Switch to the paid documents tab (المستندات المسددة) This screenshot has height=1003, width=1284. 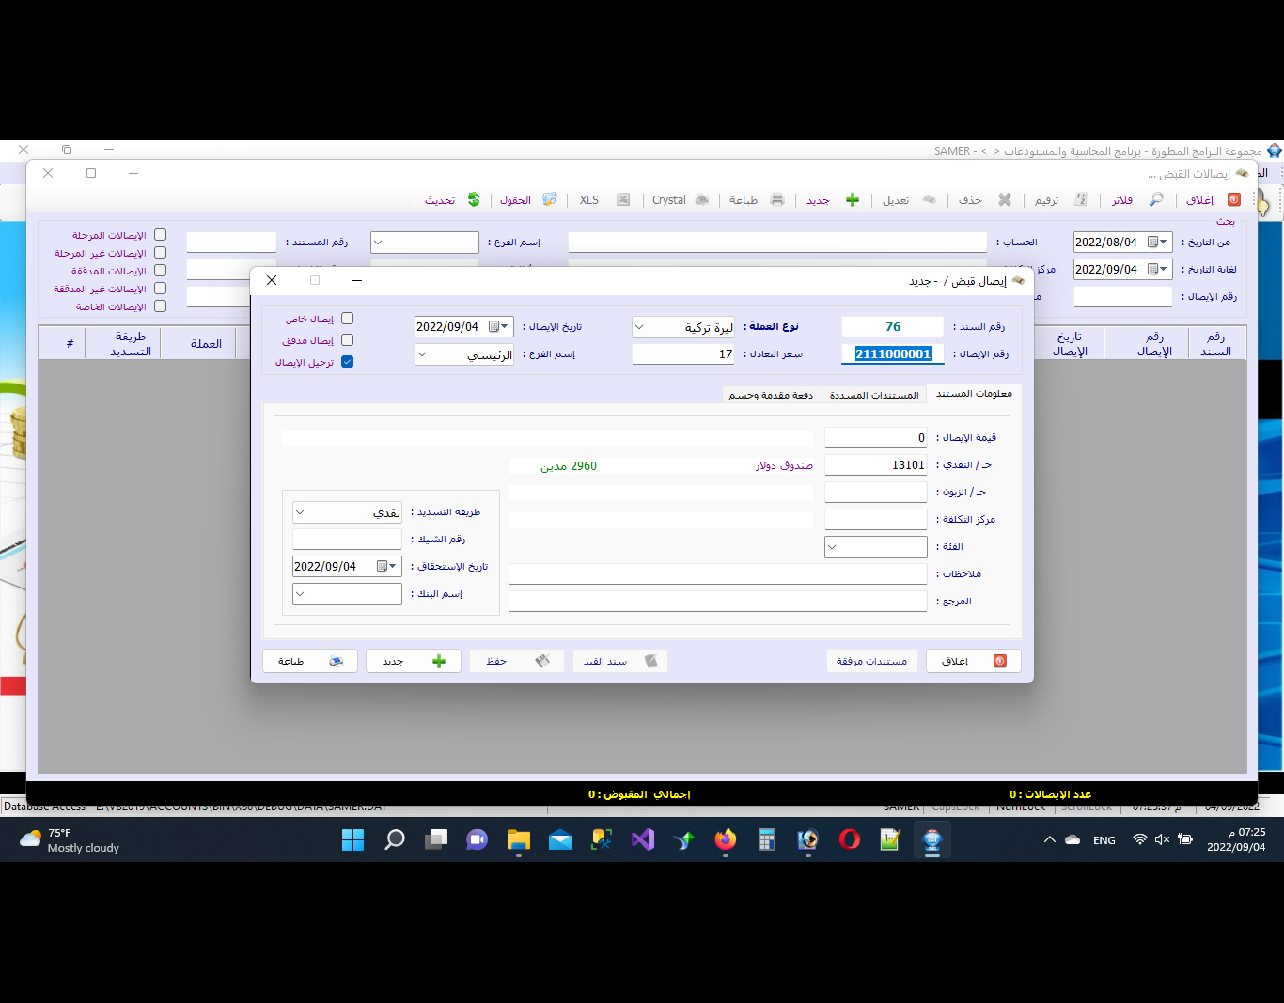(873, 395)
